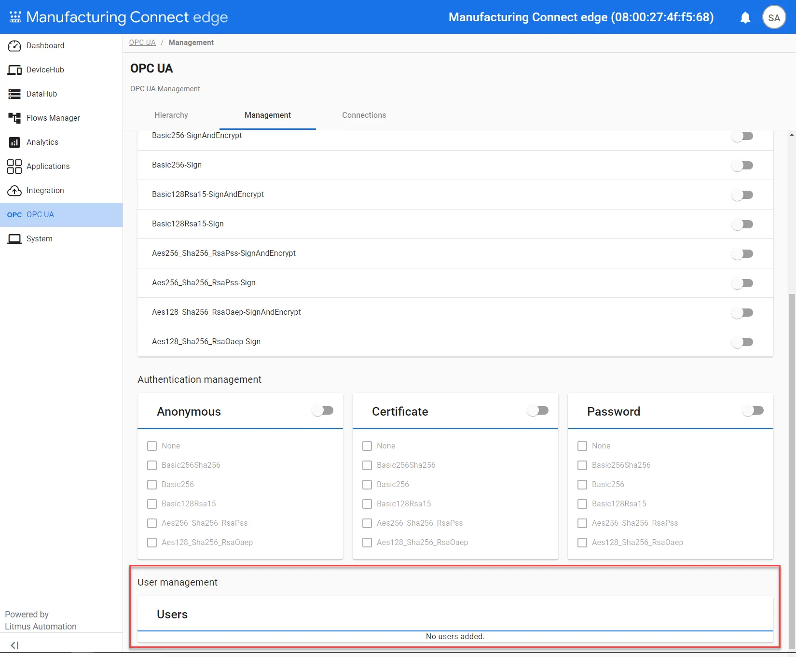The width and height of the screenshot is (796, 657).
Task: Toggle Password authentication on
Action: point(753,411)
